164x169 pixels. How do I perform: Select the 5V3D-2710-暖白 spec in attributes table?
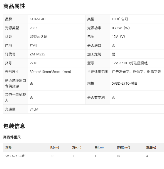pos(125,83)
